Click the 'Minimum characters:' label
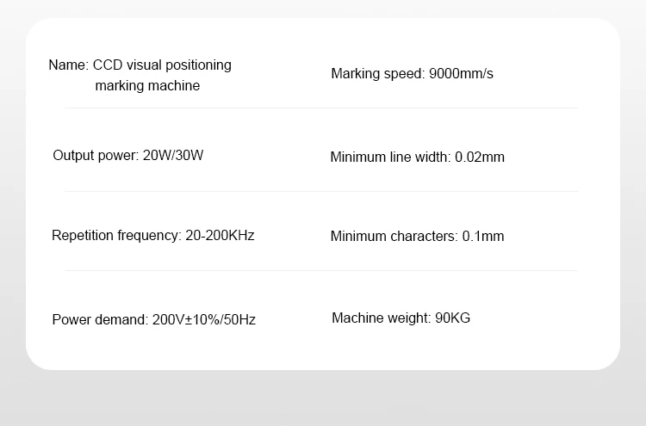The image size is (646, 426). (x=394, y=236)
